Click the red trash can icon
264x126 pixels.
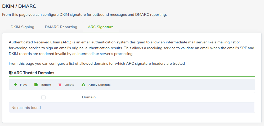click(60, 84)
